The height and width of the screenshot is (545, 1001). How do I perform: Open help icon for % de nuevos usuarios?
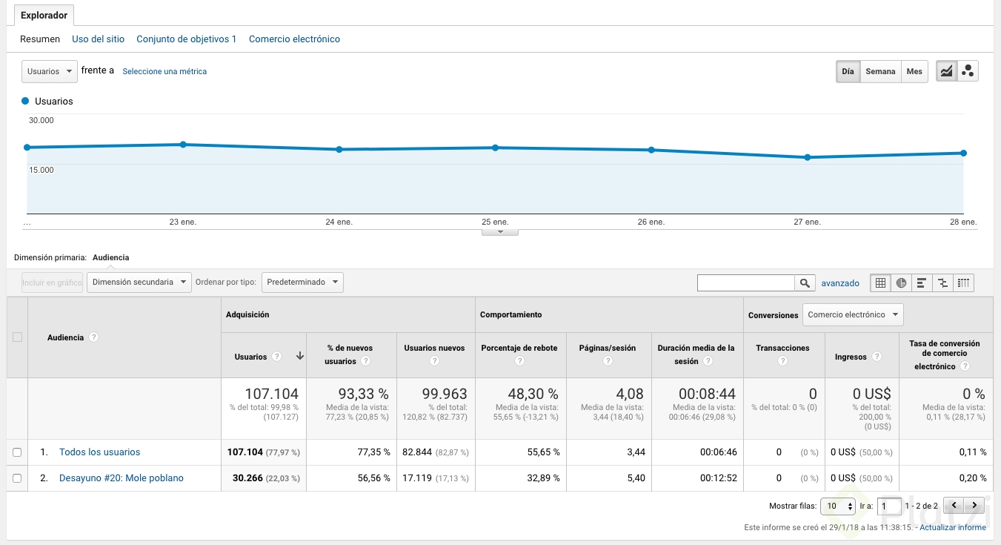365,361
